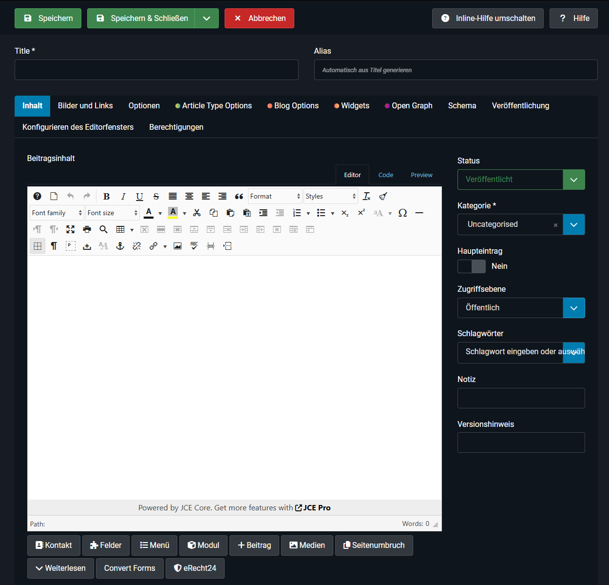Click the text color swatch button
The height and width of the screenshot is (585, 609).
coord(149,213)
